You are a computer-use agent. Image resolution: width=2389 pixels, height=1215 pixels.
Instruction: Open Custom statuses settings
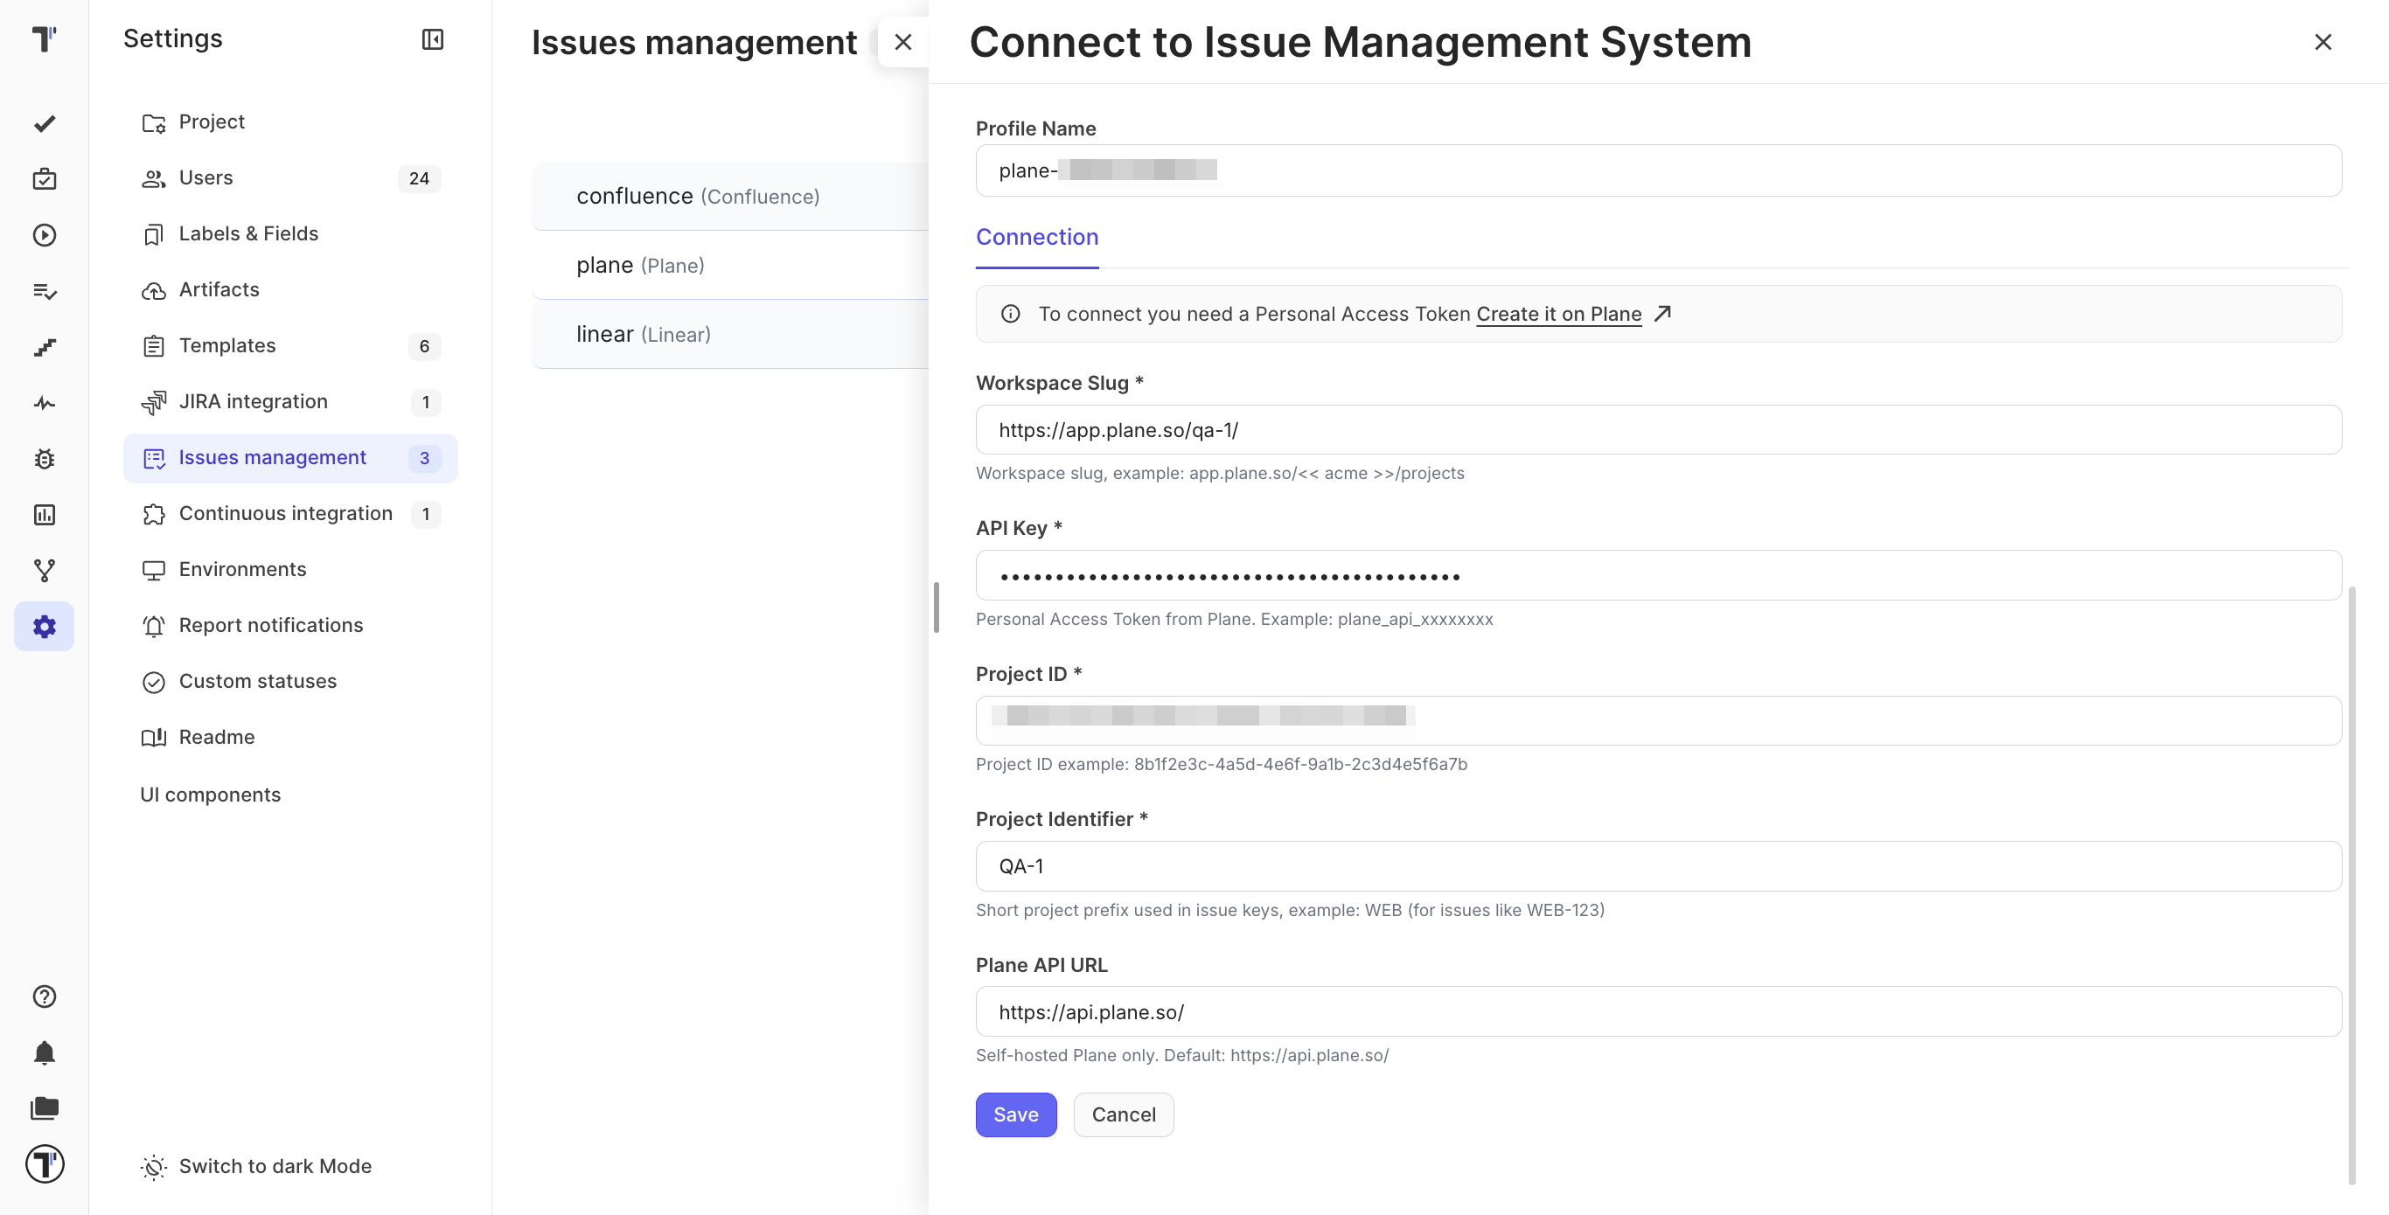(290, 681)
